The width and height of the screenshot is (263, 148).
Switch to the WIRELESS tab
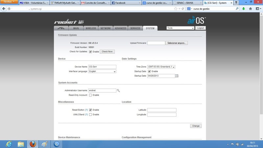click(91, 28)
